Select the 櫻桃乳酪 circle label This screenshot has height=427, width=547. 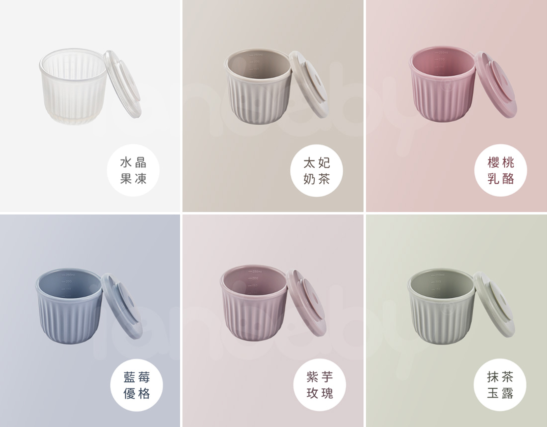point(501,170)
